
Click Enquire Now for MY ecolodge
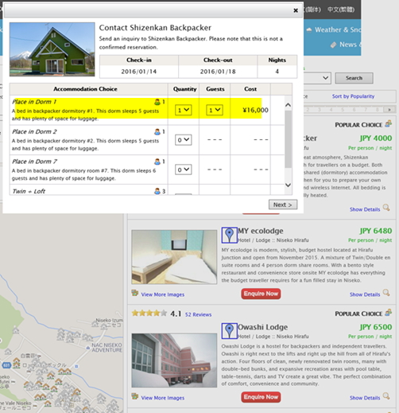[261, 294]
